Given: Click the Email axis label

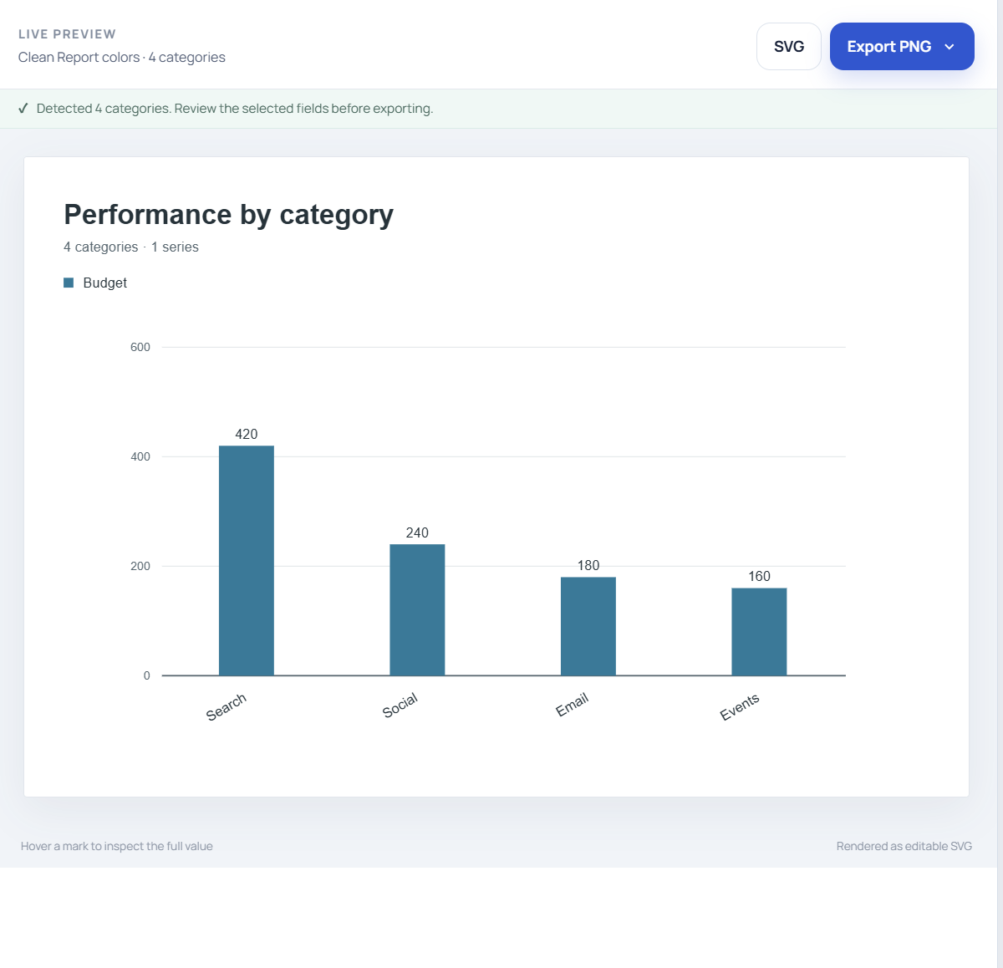Looking at the screenshot, I should tap(573, 705).
